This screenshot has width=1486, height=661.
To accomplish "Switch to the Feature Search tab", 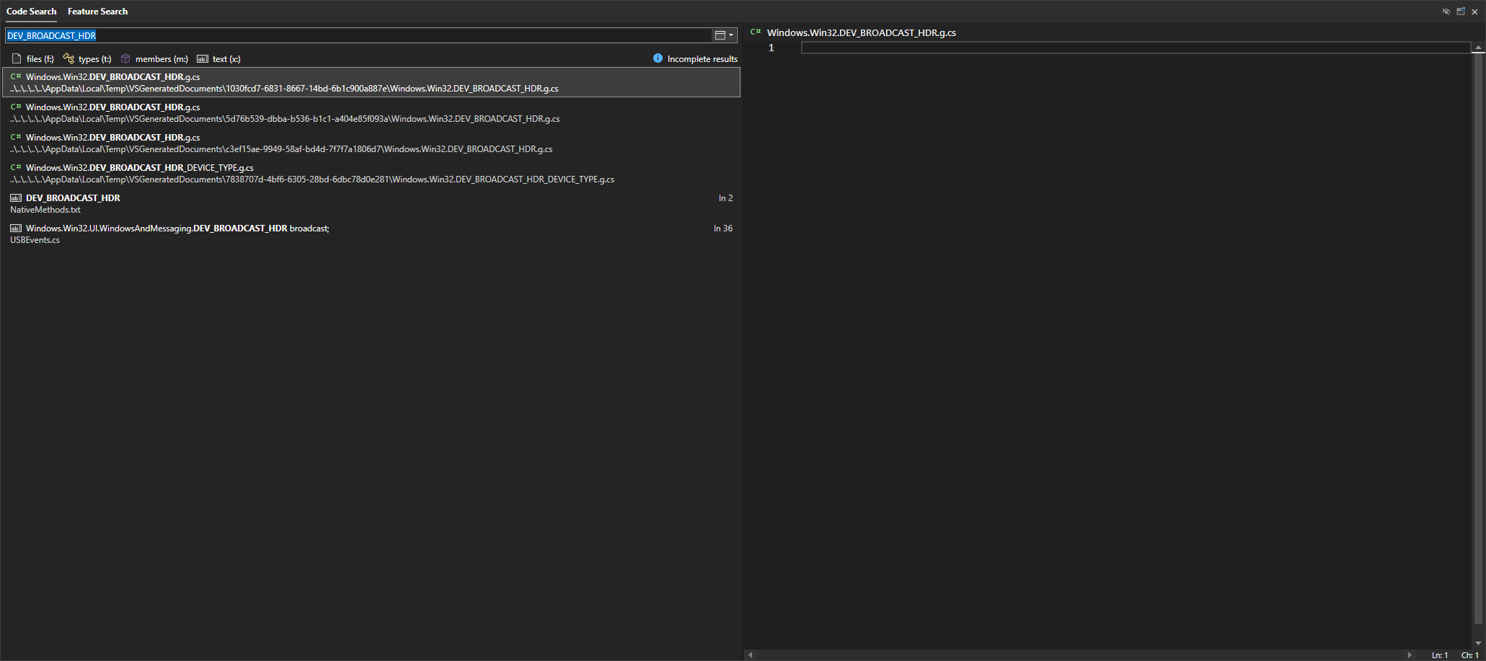I will (x=97, y=12).
